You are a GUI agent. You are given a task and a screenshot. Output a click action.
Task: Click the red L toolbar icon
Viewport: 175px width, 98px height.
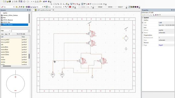(x=70, y=7)
